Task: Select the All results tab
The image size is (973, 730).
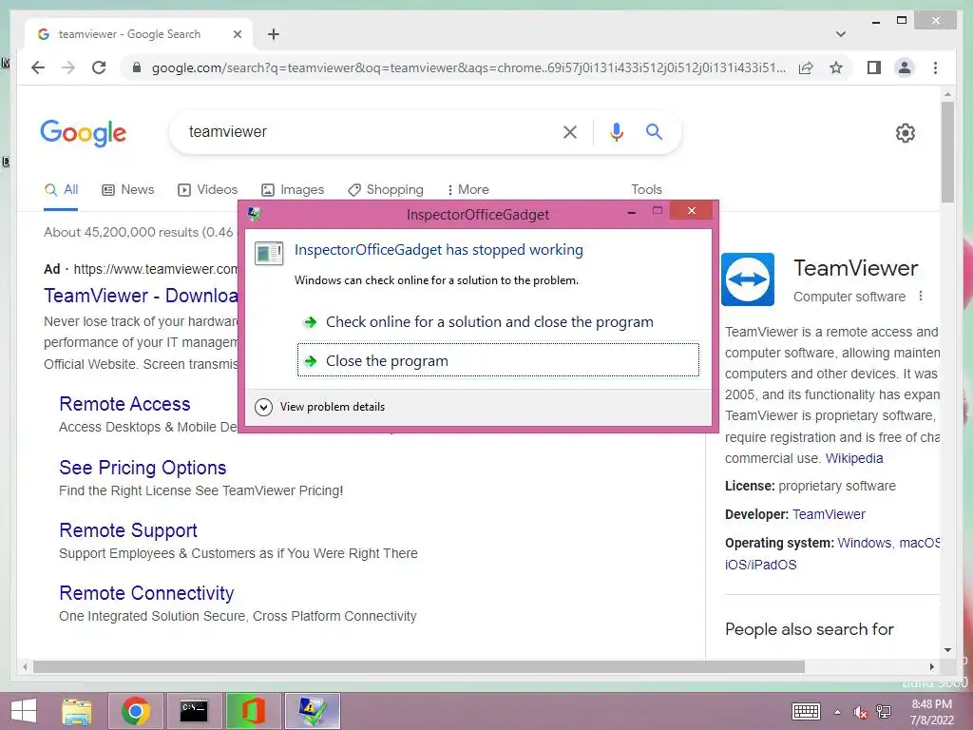Action: pos(62,189)
